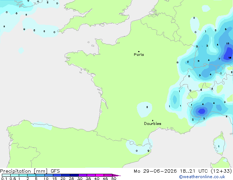Click the '7' precipitation value near the dark blue cell
Screen dimensions: 233x180
tap(219, 59)
